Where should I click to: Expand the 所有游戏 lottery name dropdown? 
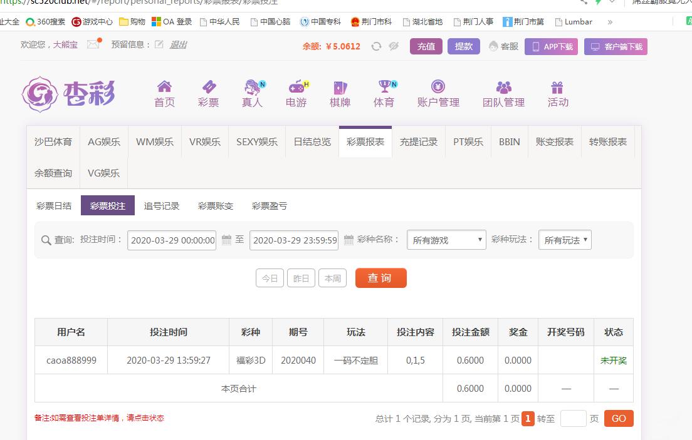point(446,240)
